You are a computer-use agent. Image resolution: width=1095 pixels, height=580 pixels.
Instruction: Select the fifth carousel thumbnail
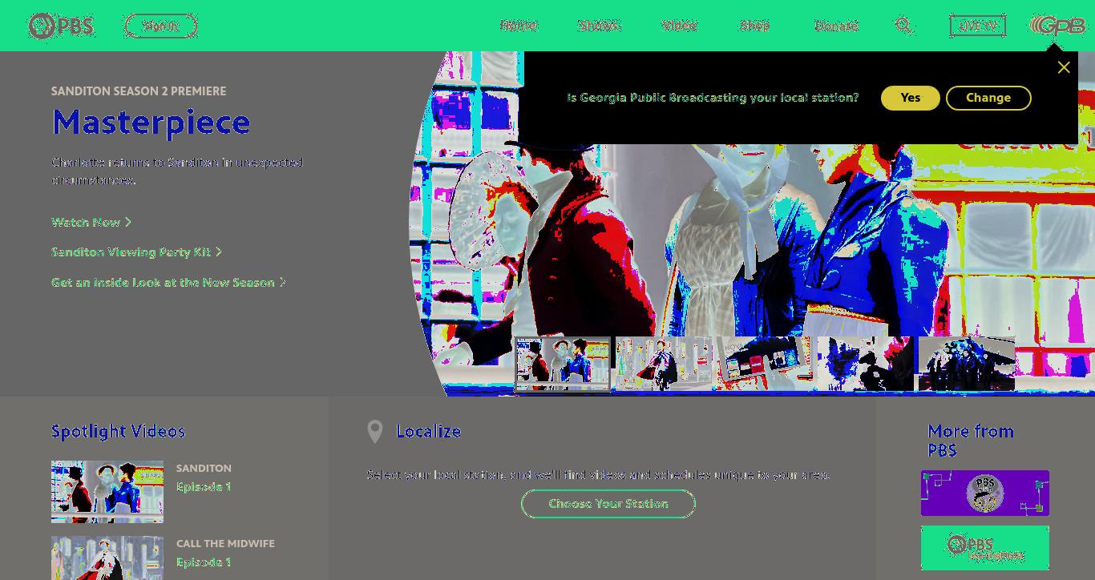[x=967, y=365]
